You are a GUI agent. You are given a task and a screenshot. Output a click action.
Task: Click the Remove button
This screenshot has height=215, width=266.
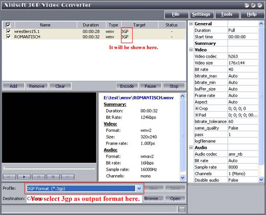tap(37, 86)
